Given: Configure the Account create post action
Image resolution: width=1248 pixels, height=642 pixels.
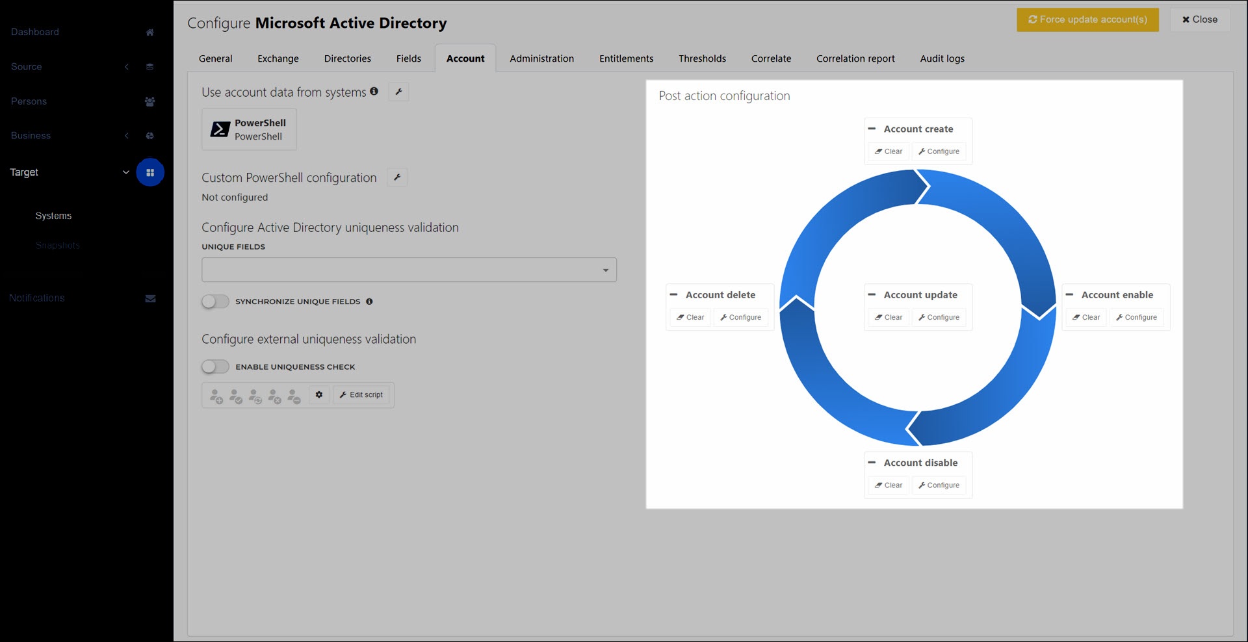Looking at the screenshot, I should tap(939, 151).
